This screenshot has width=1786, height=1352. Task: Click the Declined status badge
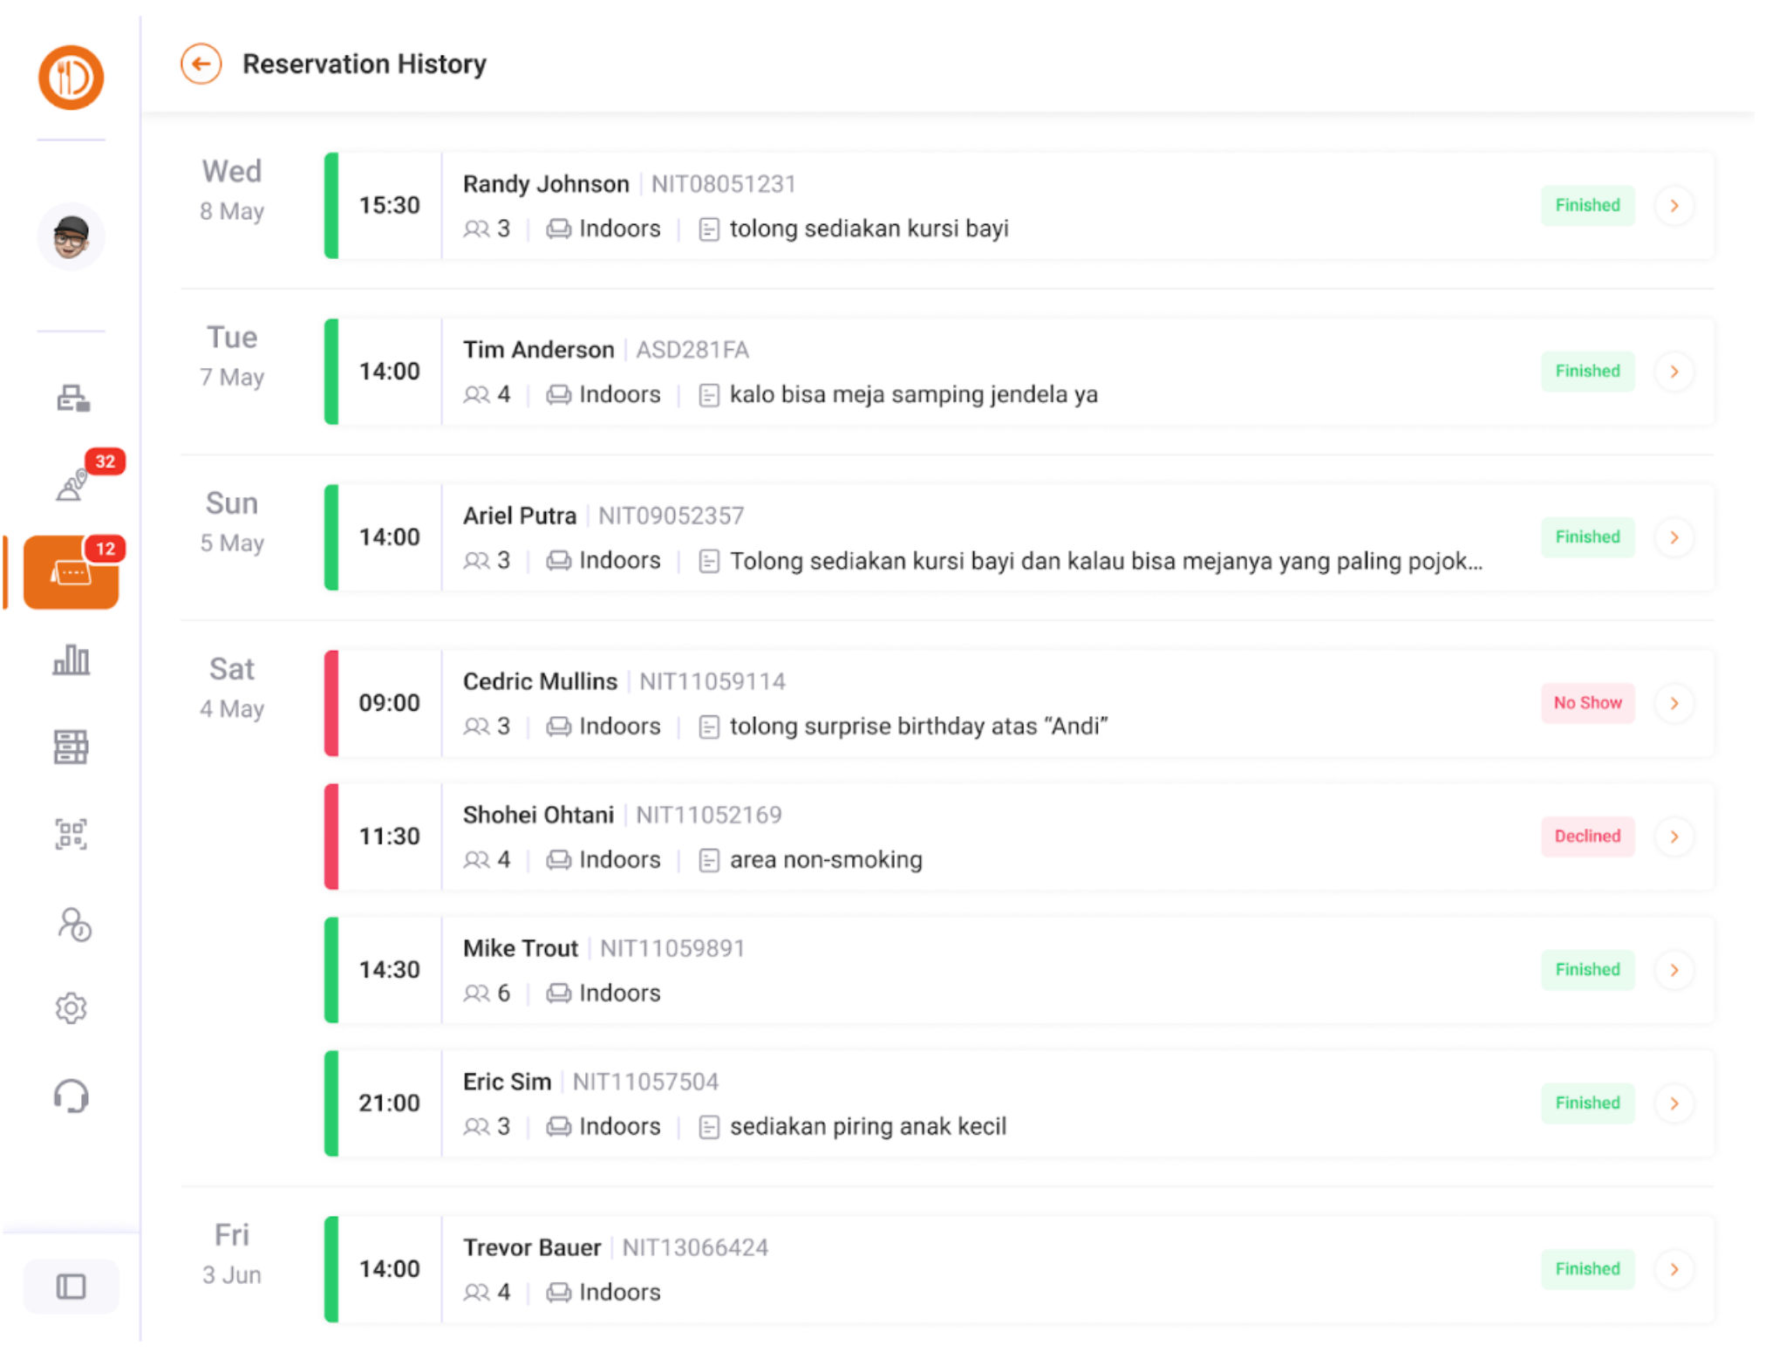[x=1587, y=836]
